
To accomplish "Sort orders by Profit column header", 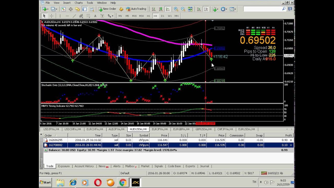I will pyautogui.click(x=279, y=136).
